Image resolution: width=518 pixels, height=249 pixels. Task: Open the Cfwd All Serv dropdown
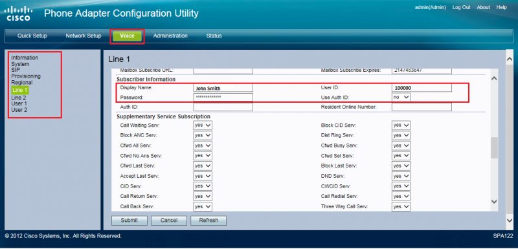[x=203, y=146]
